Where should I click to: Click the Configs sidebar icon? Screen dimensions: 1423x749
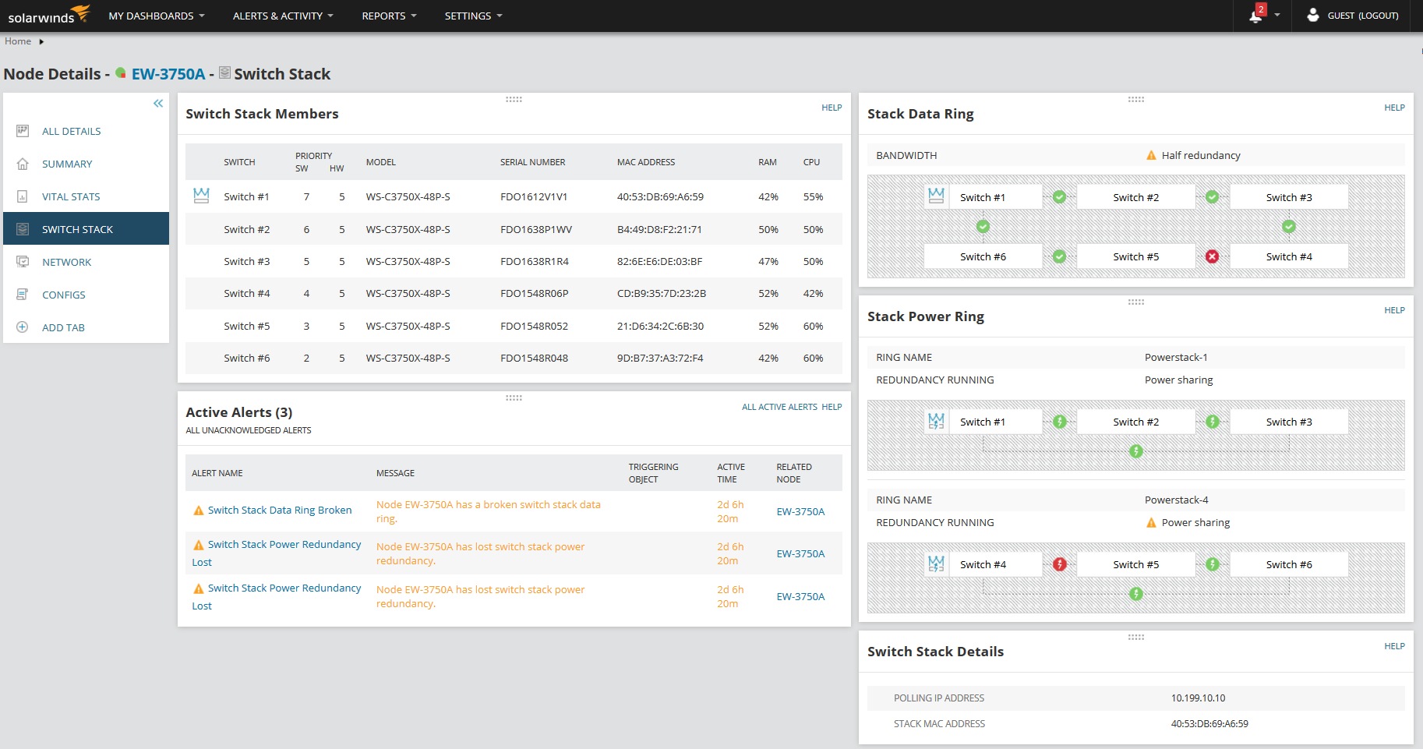23,295
